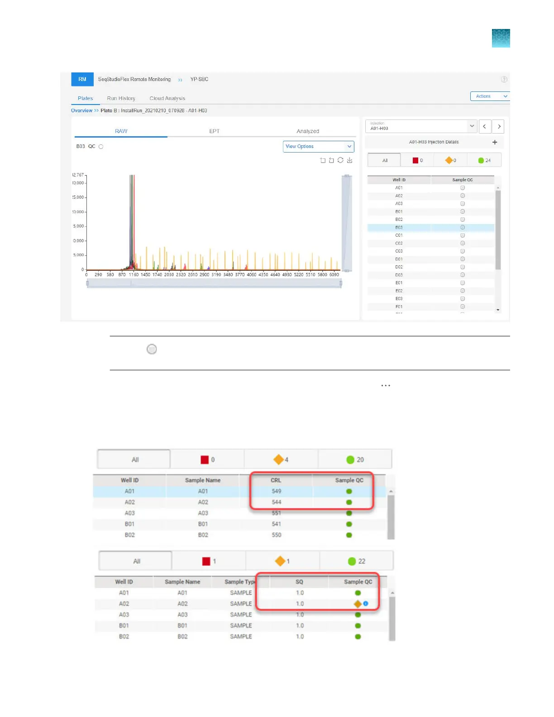Click the three-dots more icon below the note
554x717 pixels.
(x=386, y=386)
